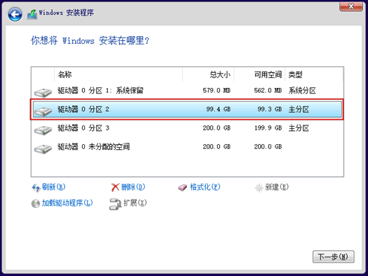Click the drive icon of 分区 3 row

pyautogui.click(x=43, y=130)
